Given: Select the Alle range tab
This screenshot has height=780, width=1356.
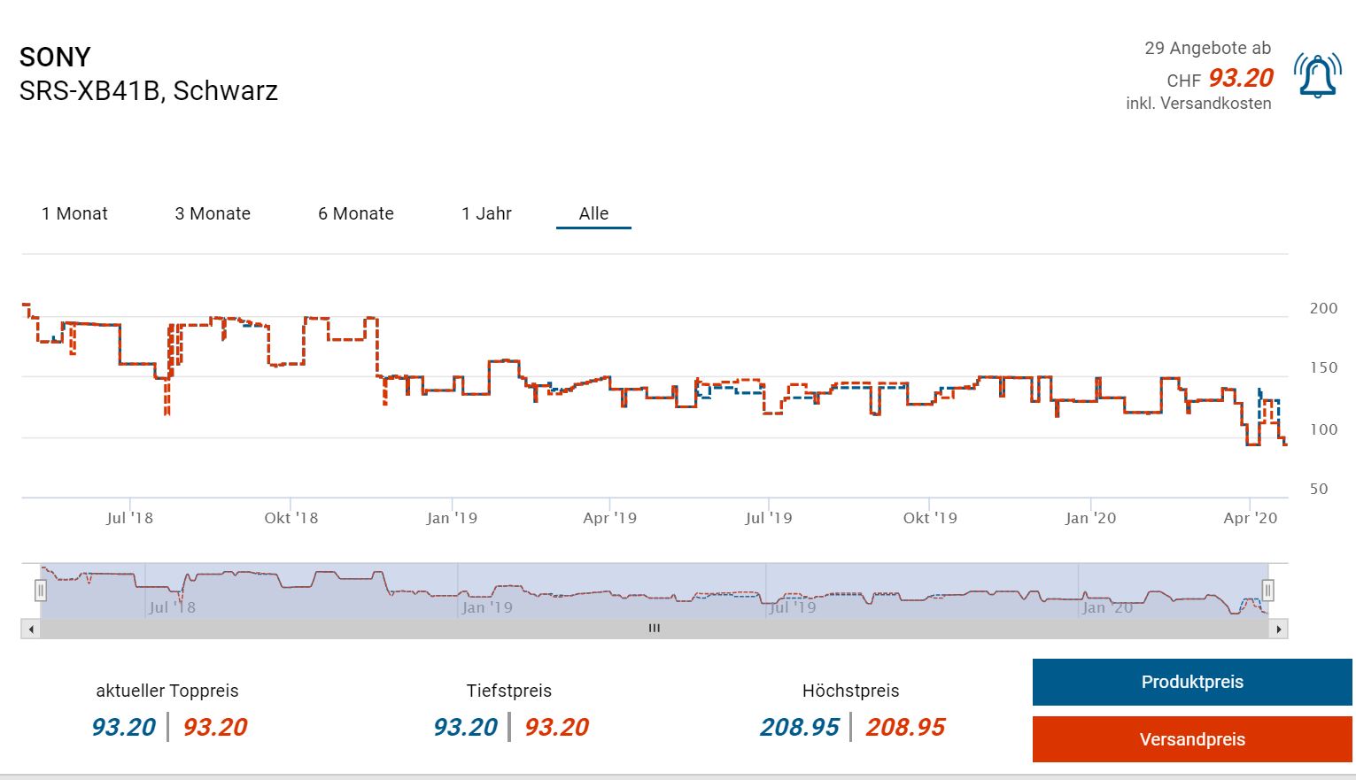Looking at the screenshot, I should tap(593, 213).
